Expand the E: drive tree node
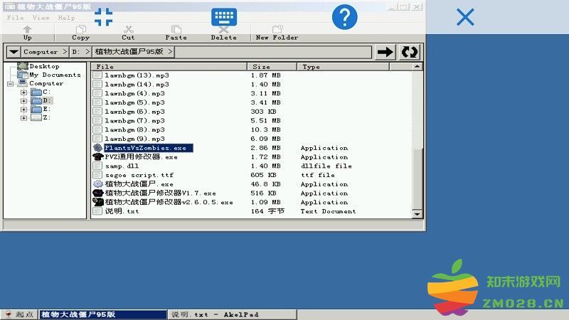This screenshot has width=569, height=320. point(23,110)
